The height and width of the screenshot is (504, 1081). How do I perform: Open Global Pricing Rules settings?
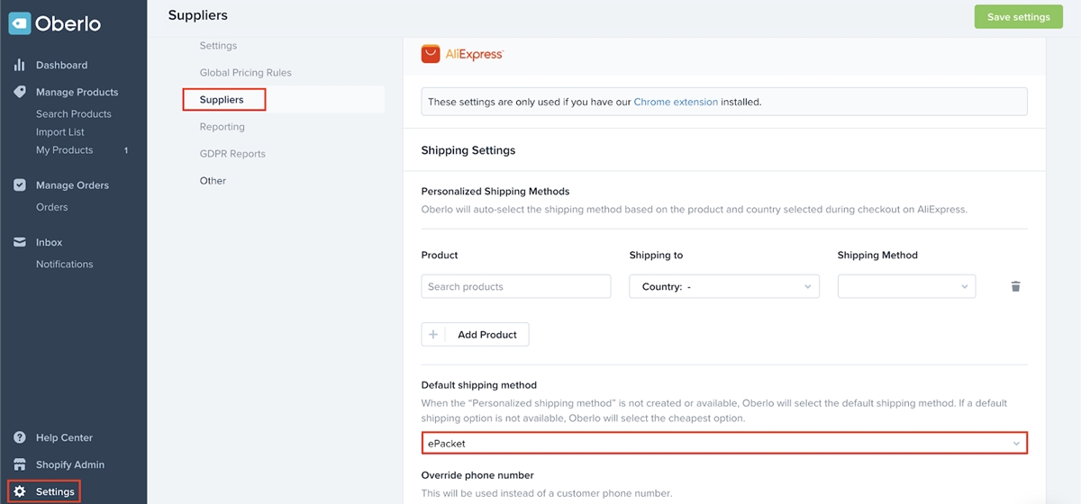click(246, 72)
